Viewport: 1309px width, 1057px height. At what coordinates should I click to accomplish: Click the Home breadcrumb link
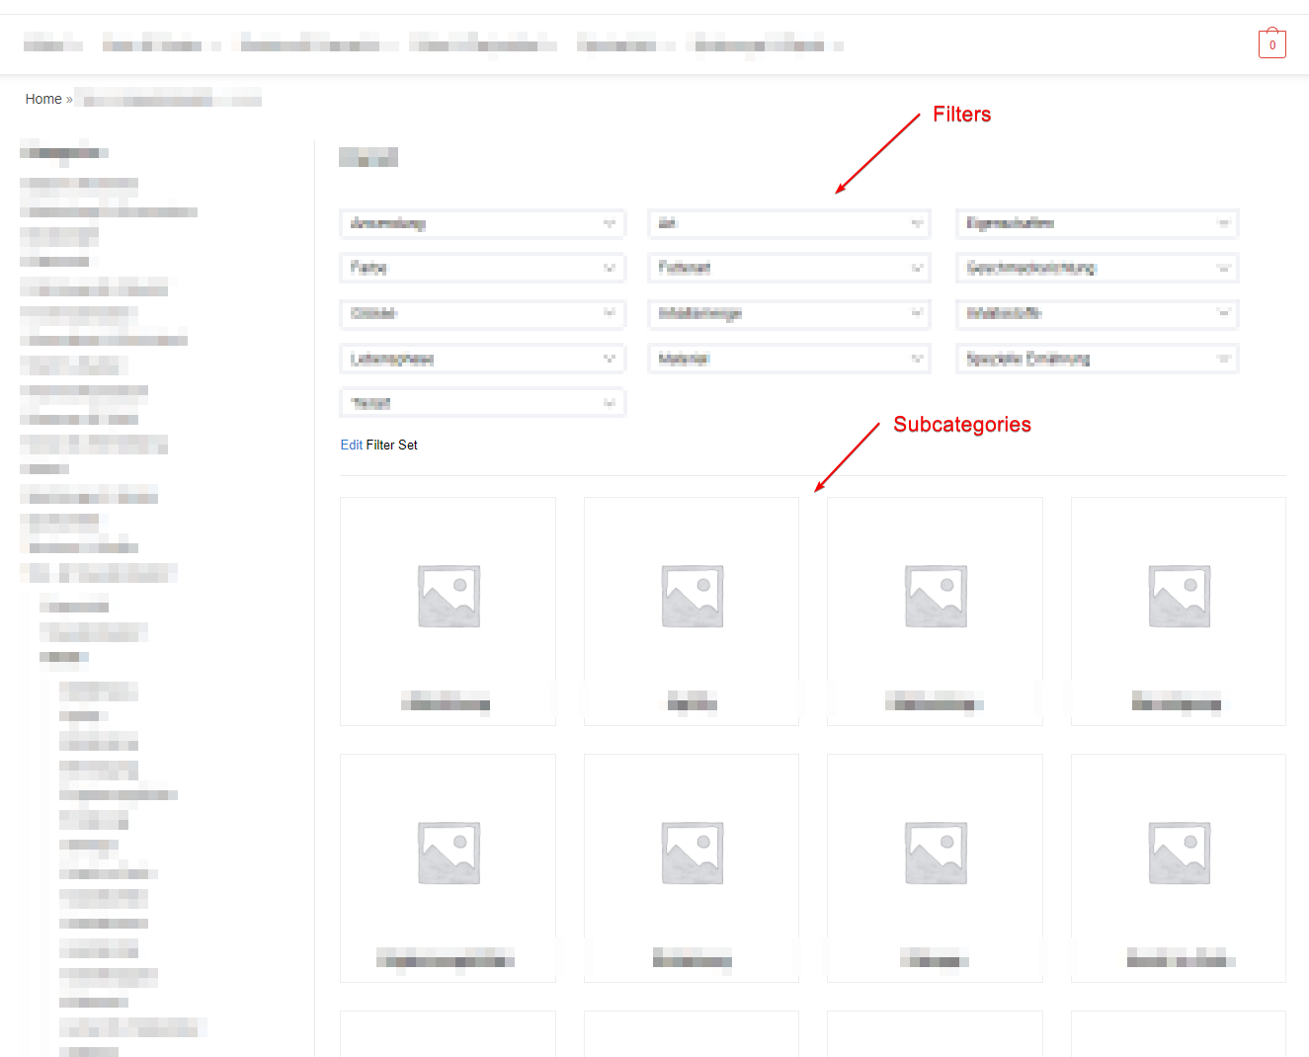pos(43,99)
